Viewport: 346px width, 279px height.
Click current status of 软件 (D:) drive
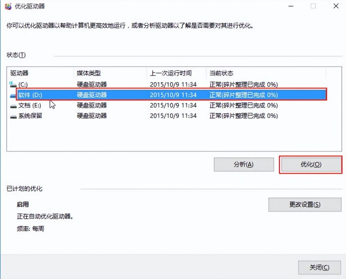(x=243, y=95)
